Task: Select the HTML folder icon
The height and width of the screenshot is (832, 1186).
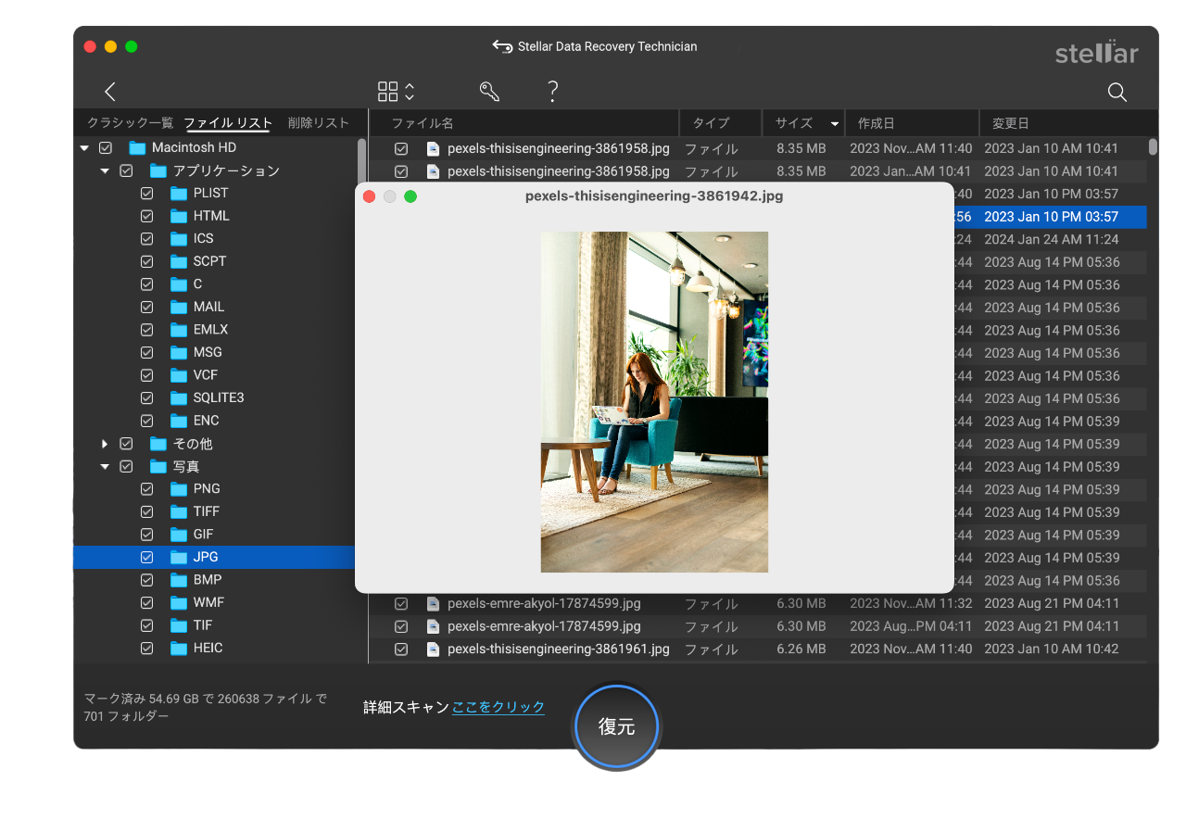Action: click(x=179, y=216)
